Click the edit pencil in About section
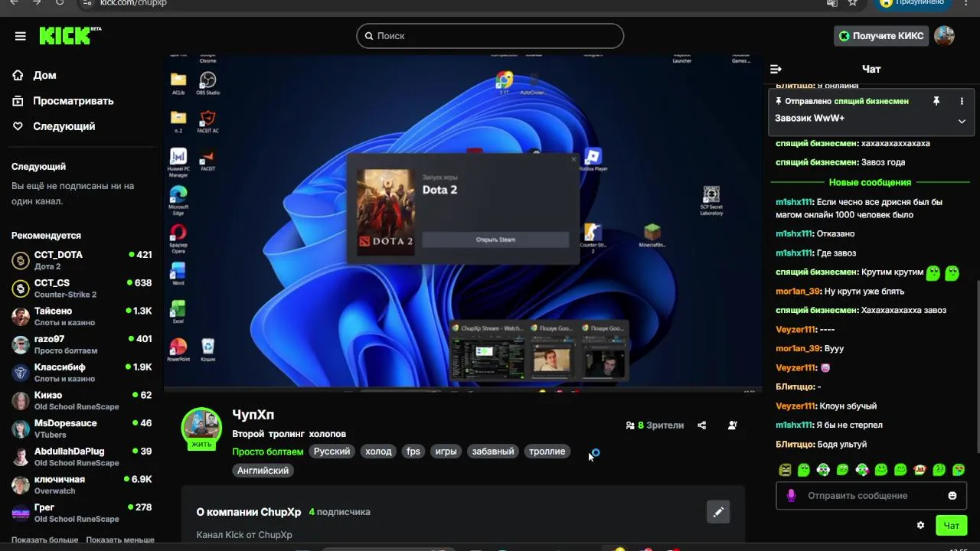Image resolution: width=980 pixels, height=551 pixels. click(x=718, y=512)
